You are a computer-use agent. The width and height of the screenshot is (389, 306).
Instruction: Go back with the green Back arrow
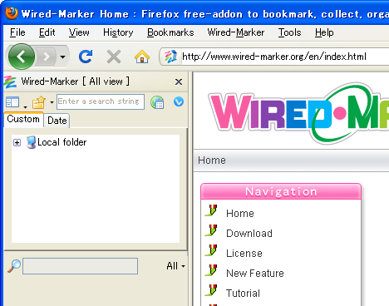click(22, 57)
